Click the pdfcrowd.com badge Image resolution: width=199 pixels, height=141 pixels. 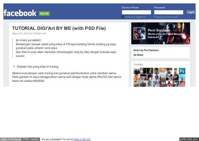point(189,139)
